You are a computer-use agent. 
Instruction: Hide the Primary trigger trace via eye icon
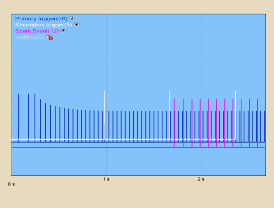click(x=72, y=18)
